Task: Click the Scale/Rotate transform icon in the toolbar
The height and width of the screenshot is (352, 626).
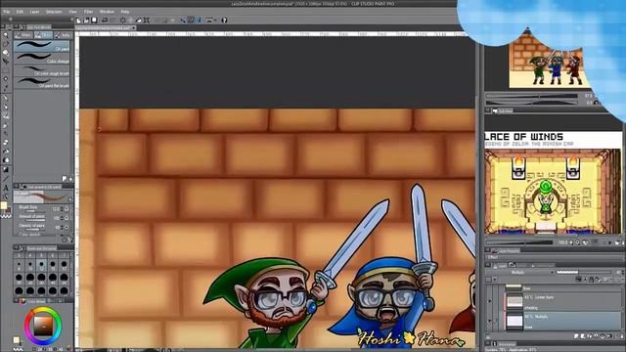Action: pyautogui.click(x=147, y=20)
